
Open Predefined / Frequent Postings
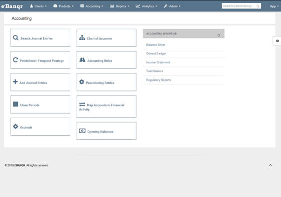coord(40,60)
